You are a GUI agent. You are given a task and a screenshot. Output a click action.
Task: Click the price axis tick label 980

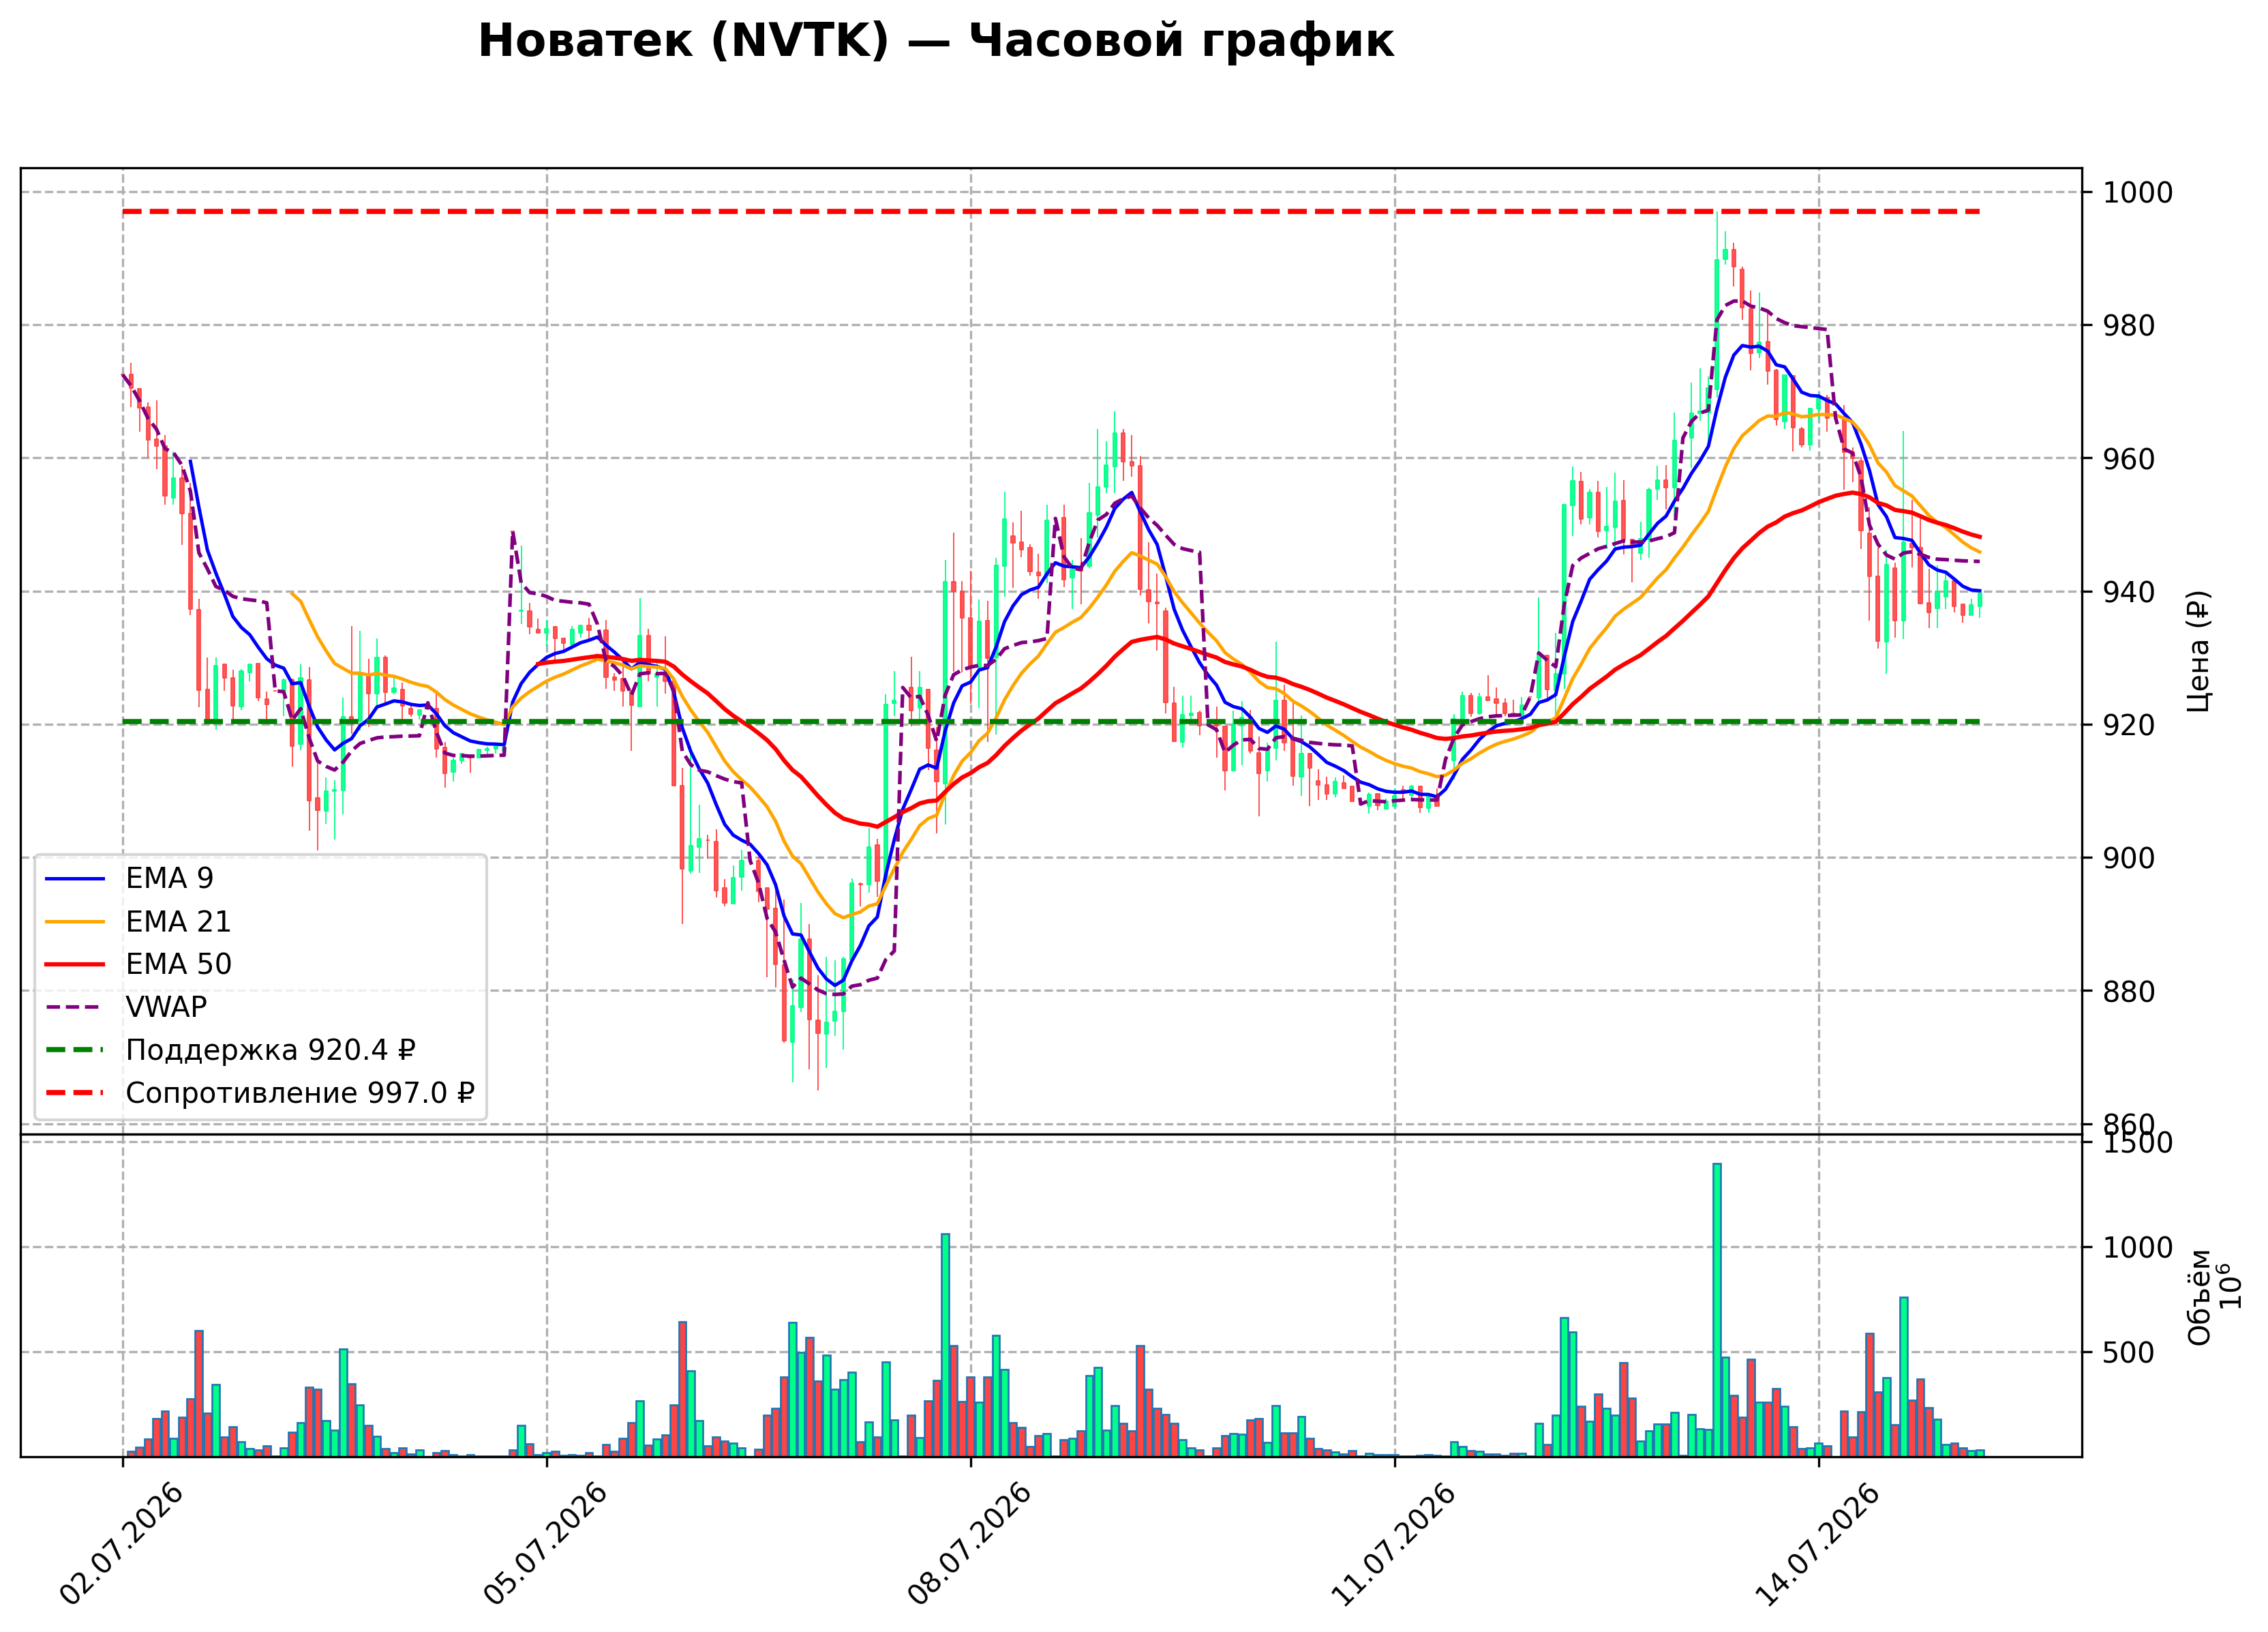tap(2129, 325)
